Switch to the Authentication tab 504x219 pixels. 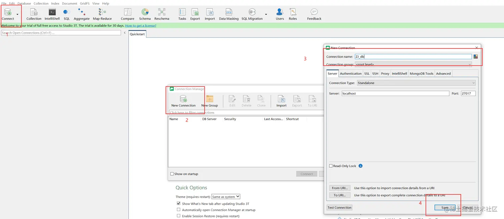click(351, 74)
